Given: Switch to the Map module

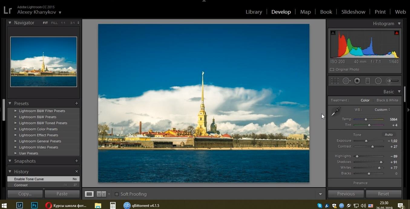Looking at the screenshot, I should pos(305,12).
